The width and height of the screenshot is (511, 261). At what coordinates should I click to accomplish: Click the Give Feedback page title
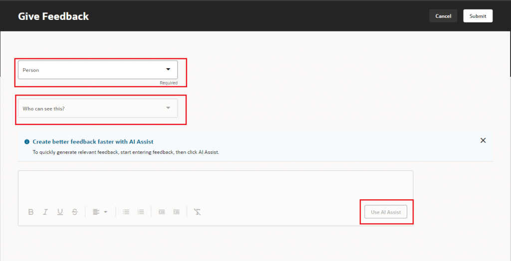(x=53, y=16)
